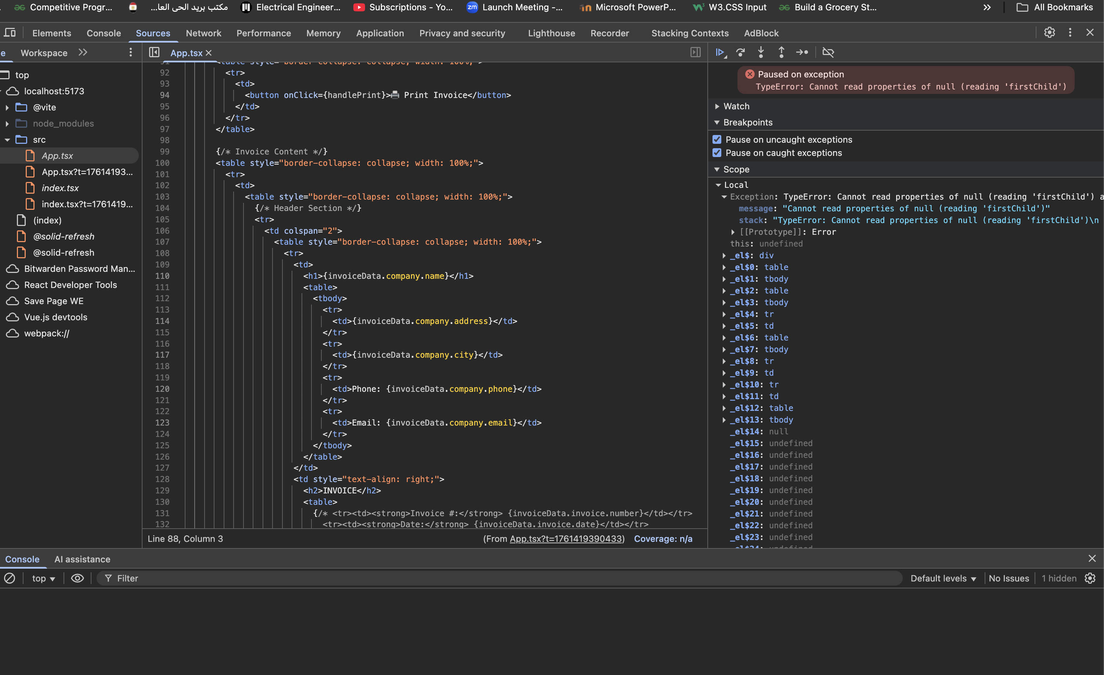Hide the navigator sidebar panel icon

pos(154,52)
